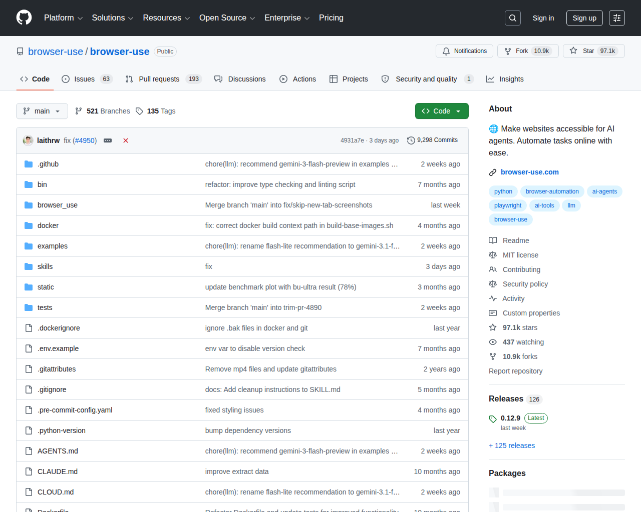Fork the repository via Fork button

pos(528,51)
